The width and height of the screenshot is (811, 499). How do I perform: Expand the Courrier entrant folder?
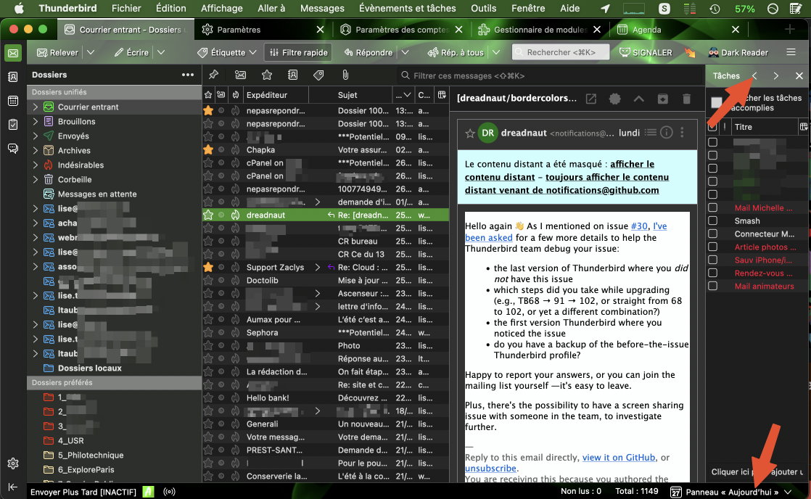tap(35, 107)
